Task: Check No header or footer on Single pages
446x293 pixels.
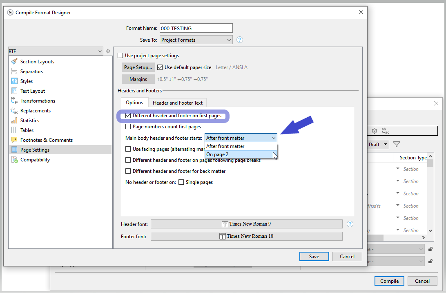Action: pyautogui.click(x=181, y=182)
